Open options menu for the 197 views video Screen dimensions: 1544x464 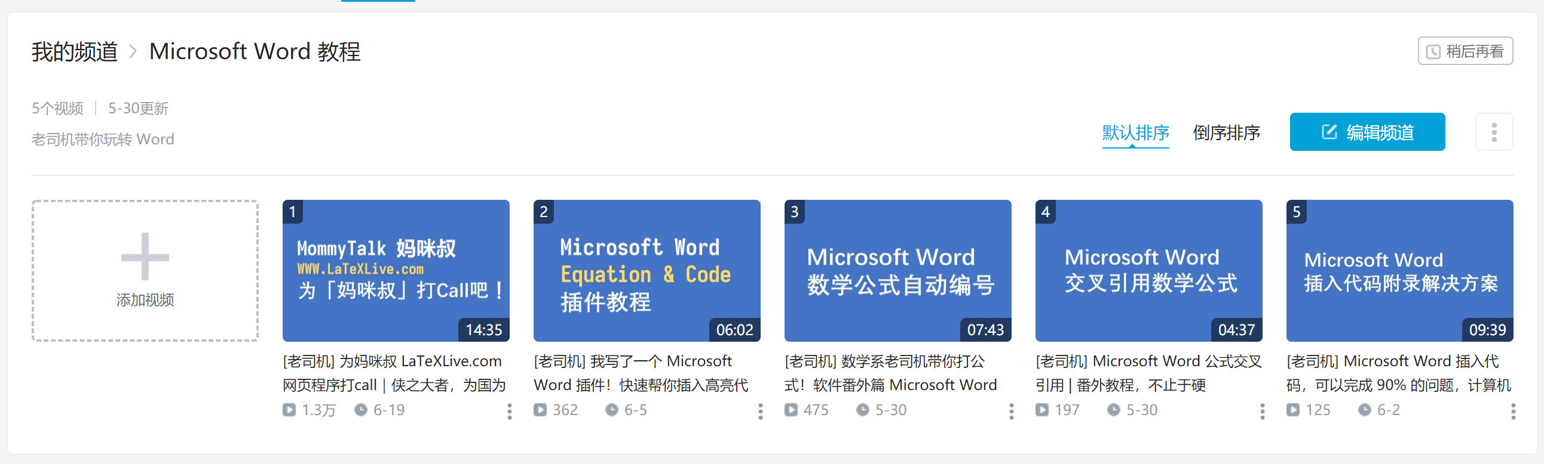(1263, 411)
